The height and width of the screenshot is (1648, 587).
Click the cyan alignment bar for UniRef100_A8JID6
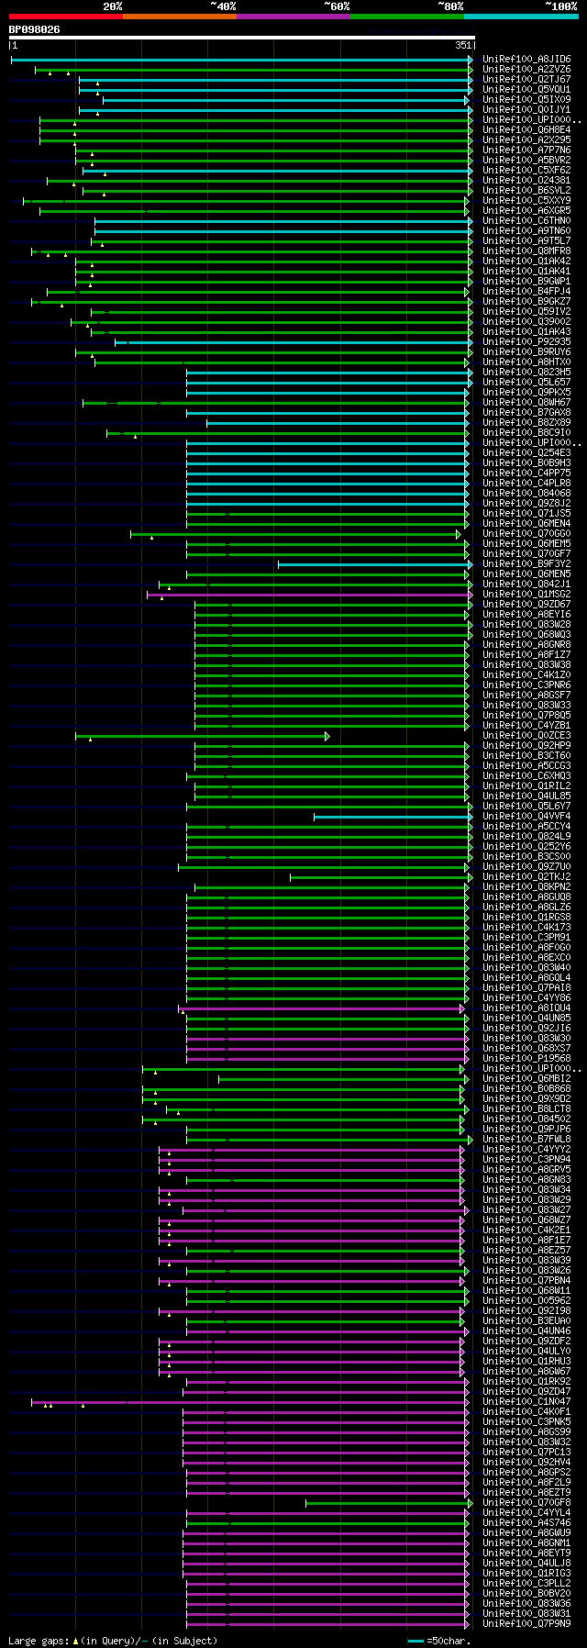tap(241, 60)
